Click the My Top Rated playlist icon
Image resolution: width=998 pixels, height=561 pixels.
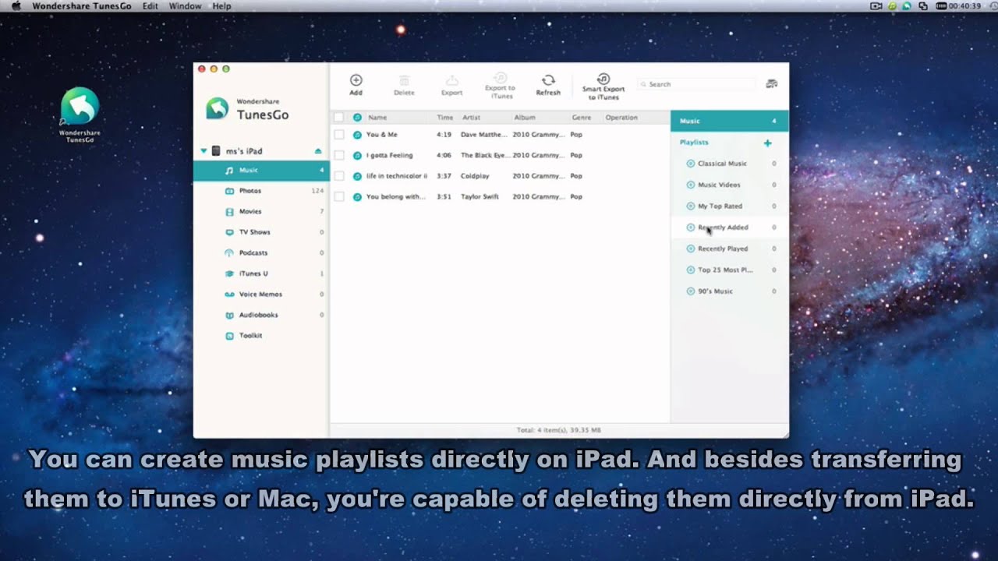[x=690, y=206]
